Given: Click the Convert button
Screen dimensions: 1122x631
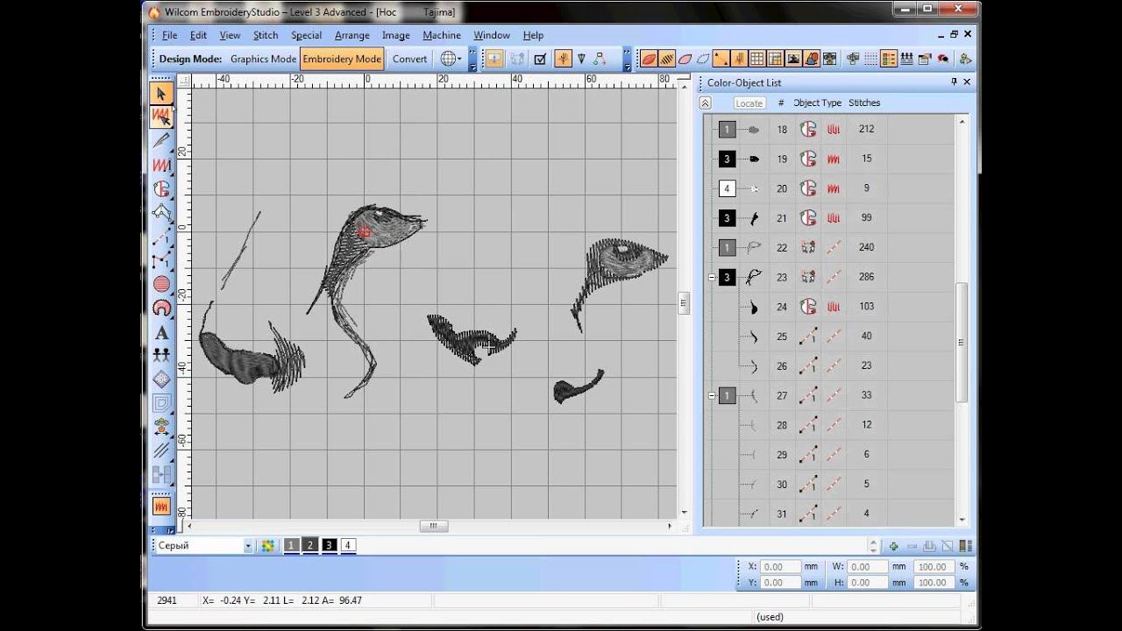Looking at the screenshot, I should (409, 59).
